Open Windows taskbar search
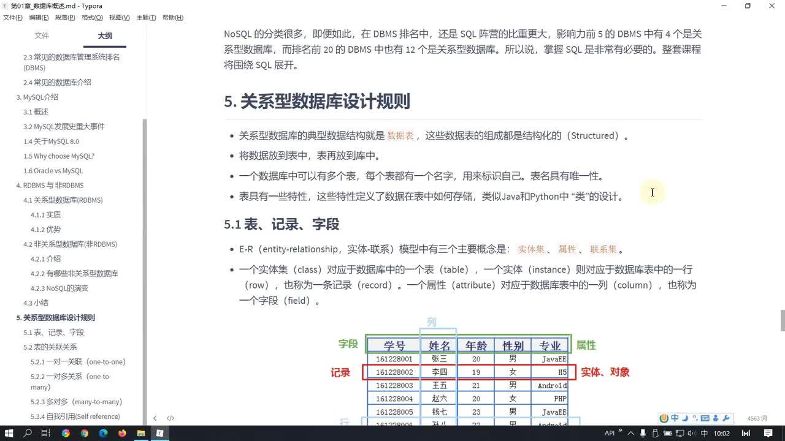Screen dimensions: 785x441 [x=28, y=433]
